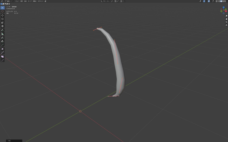
Task: Select the Select Box tool
Action: pos(3,8)
